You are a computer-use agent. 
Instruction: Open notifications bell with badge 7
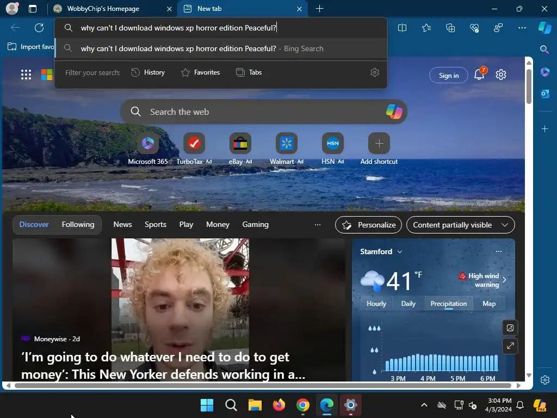[x=480, y=73]
